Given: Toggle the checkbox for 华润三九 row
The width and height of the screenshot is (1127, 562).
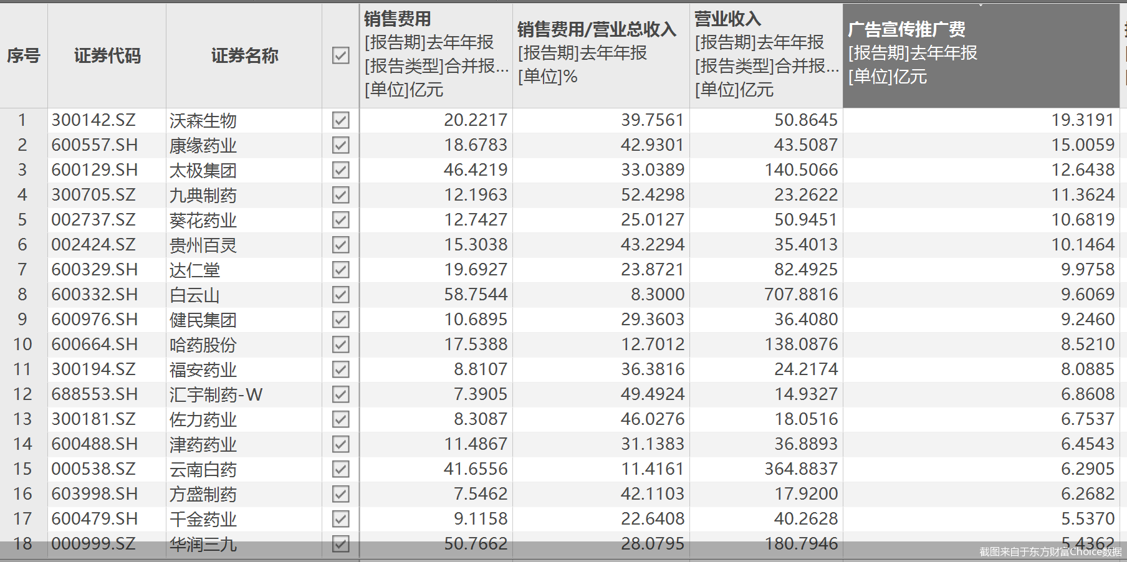Looking at the screenshot, I should (340, 544).
